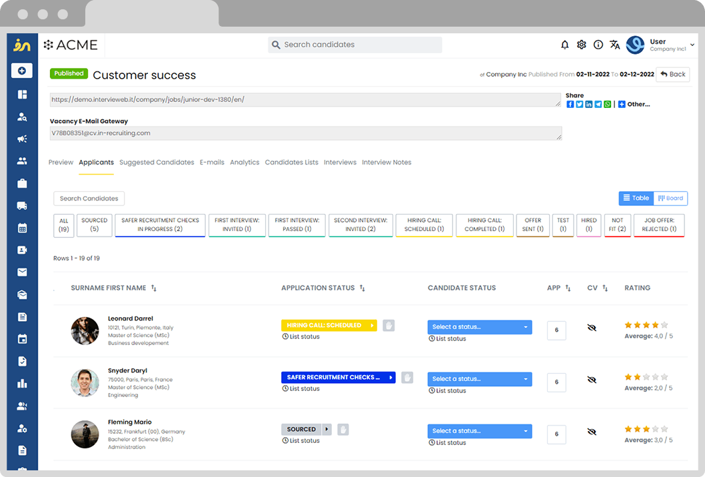This screenshot has height=477, width=705.
Task: Click the megaphone icon in sidebar
Action: pos(22,139)
